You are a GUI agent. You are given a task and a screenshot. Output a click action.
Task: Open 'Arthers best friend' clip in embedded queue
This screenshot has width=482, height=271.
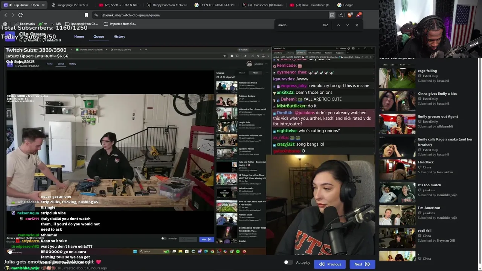(x=227, y=86)
